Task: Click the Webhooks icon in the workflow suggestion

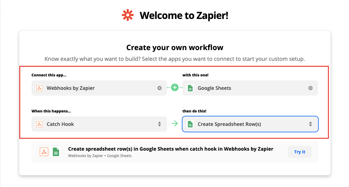Action: tap(44, 152)
